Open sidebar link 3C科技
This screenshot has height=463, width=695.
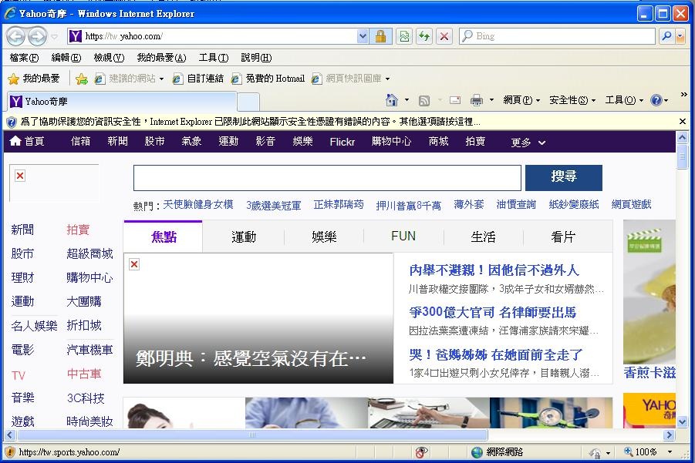(86, 398)
